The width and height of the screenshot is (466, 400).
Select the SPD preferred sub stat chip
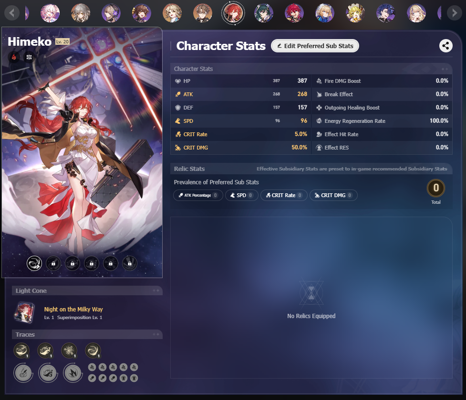(x=242, y=195)
